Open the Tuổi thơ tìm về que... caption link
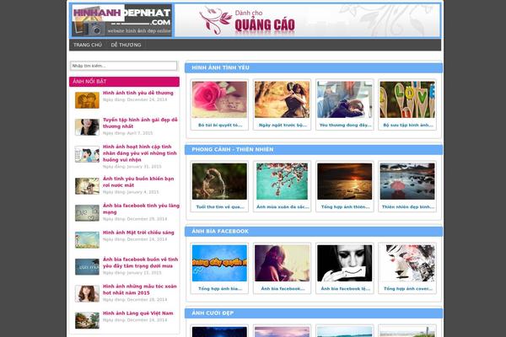The height and width of the screenshot is (337, 506). coord(220,207)
